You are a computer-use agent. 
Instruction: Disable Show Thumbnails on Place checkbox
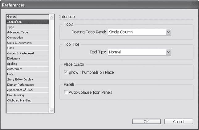click(x=66, y=72)
